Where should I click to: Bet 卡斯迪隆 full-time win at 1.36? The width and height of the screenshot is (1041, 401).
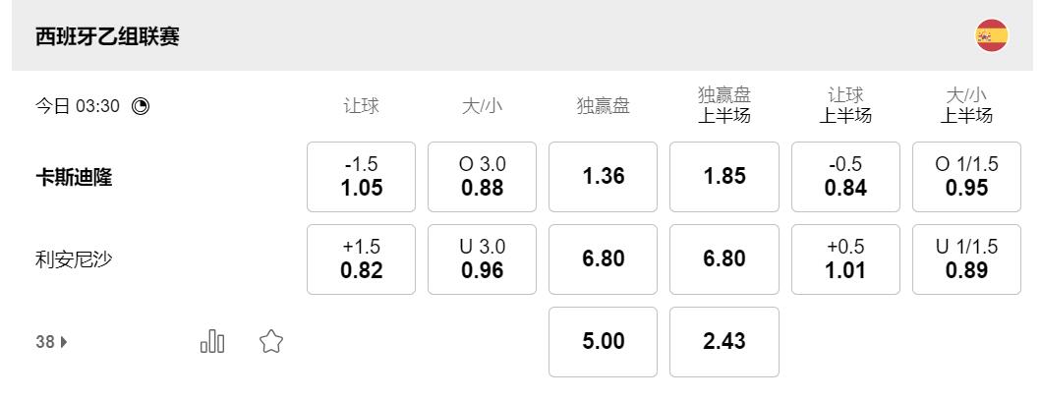pos(603,177)
